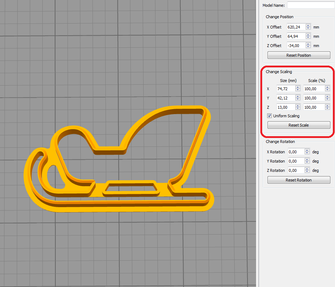Click the Z Rotation value field
The image size is (335, 287).
[x=296, y=170]
